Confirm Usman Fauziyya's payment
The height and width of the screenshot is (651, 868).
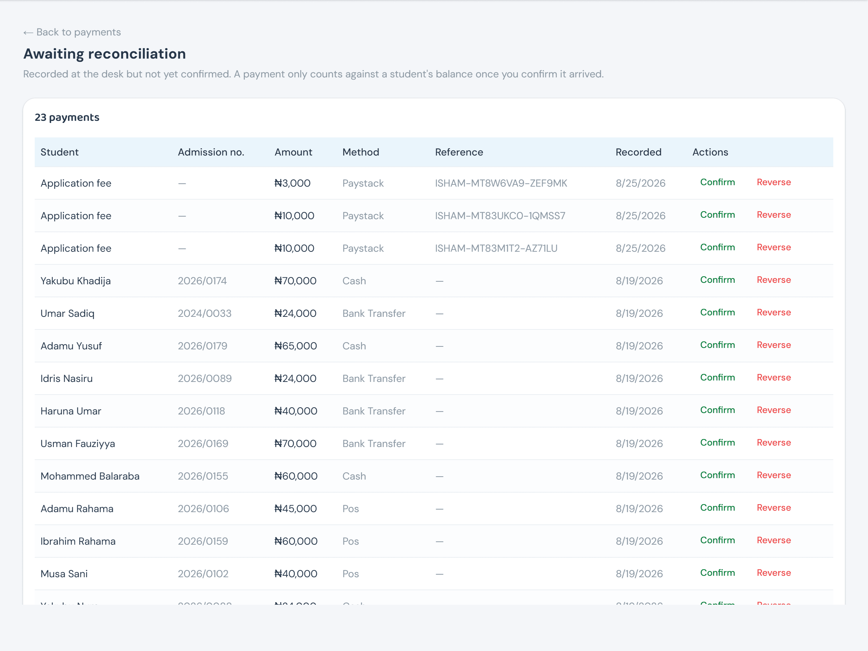click(x=717, y=443)
